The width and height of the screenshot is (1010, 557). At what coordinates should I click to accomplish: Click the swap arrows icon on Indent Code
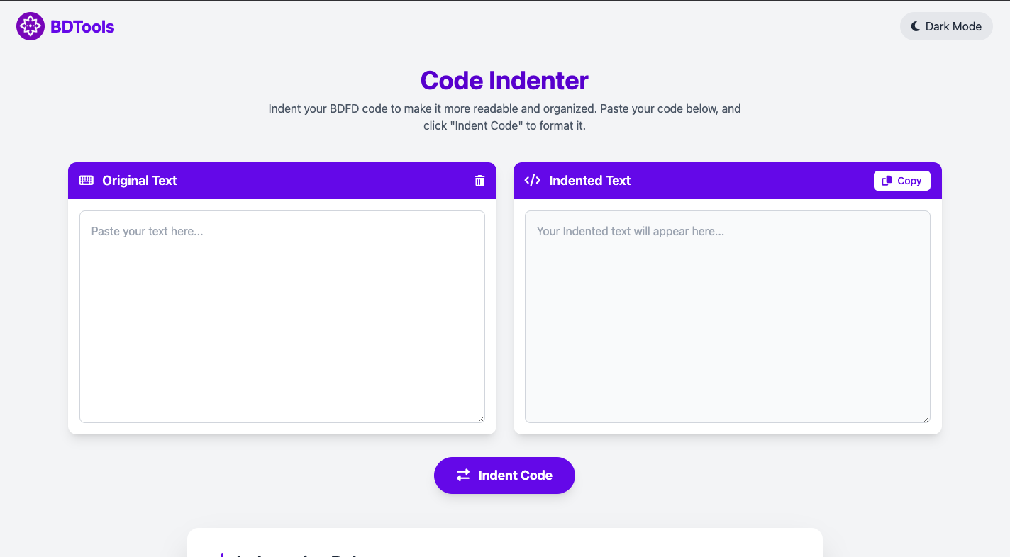coord(463,475)
